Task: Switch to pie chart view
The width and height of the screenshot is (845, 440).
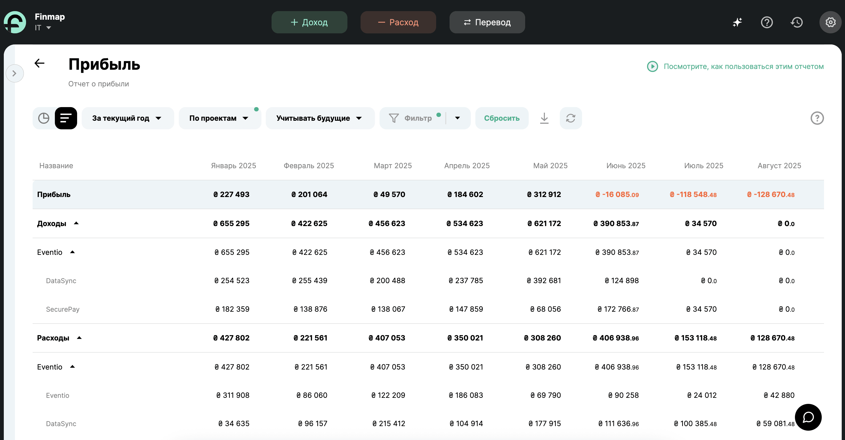Action: point(44,118)
